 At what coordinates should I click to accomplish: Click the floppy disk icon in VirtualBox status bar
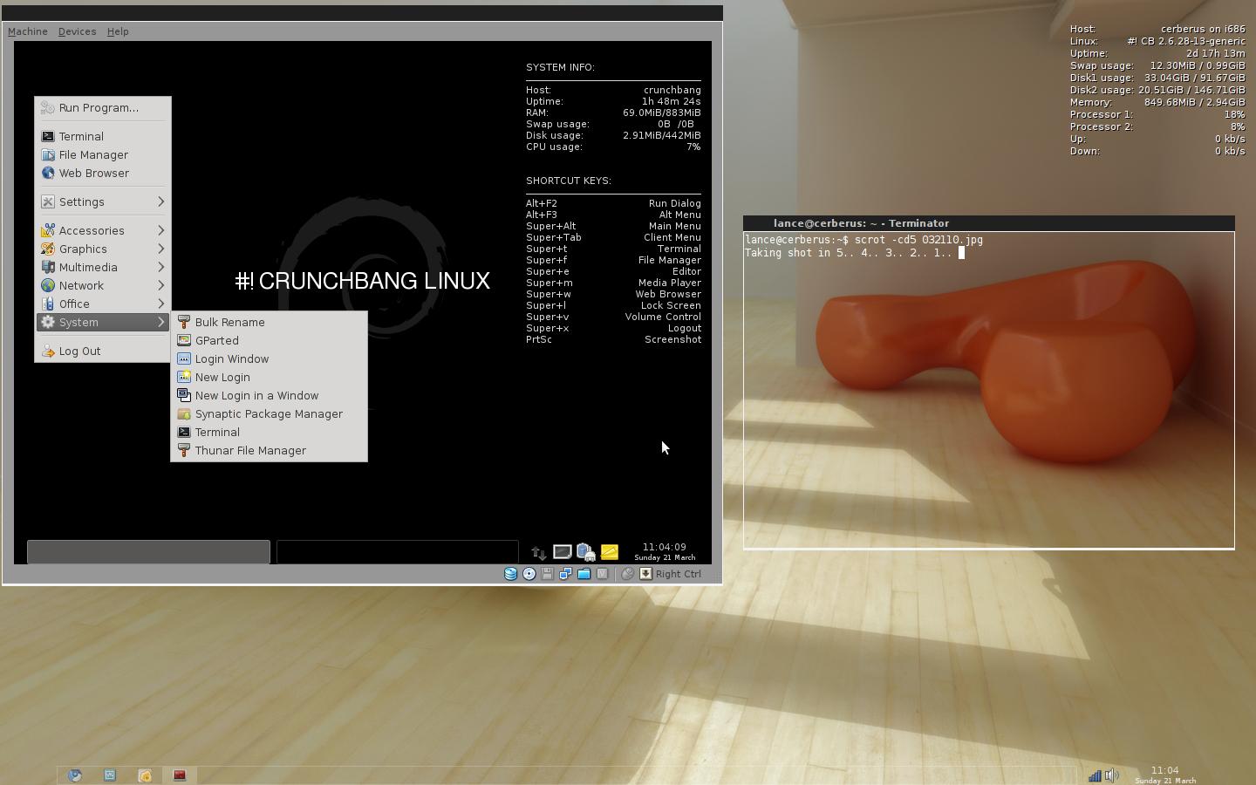click(x=547, y=574)
